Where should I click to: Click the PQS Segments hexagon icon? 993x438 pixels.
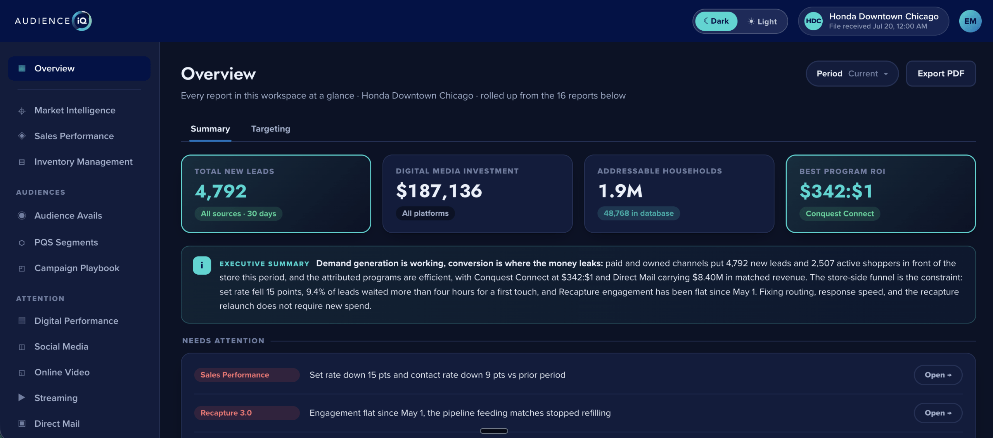pyautogui.click(x=22, y=243)
